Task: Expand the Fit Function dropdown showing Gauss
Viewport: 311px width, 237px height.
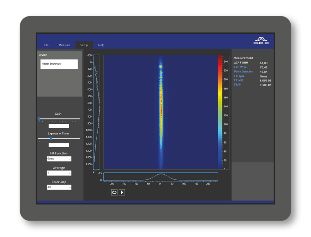Action: (59, 159)
